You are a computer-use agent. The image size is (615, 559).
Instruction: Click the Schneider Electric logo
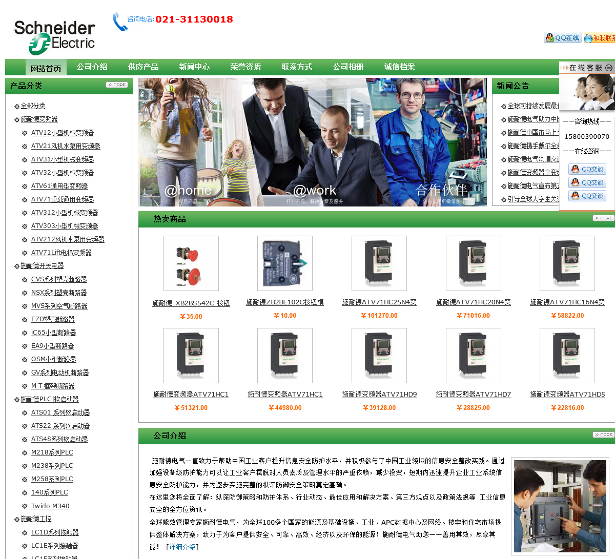coord(54,37)
